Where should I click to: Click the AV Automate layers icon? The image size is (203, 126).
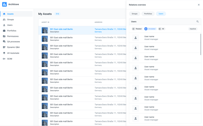click(x=4, y=53)
